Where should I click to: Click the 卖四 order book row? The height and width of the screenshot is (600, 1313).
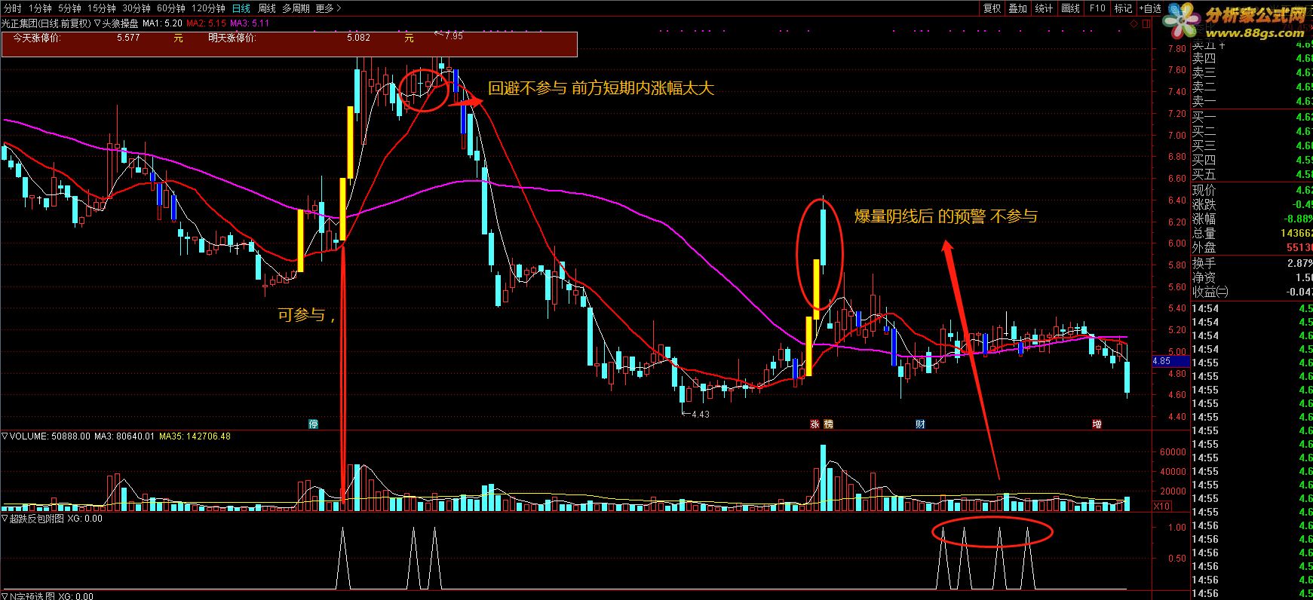point(1252,59)
